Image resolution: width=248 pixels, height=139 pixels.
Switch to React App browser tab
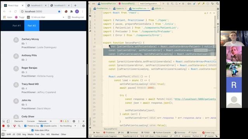point(13,5)
